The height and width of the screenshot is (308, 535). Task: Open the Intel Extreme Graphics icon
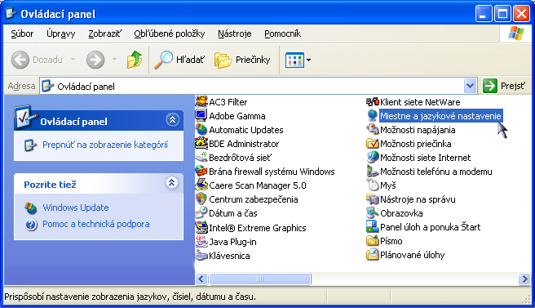[201, 227]
